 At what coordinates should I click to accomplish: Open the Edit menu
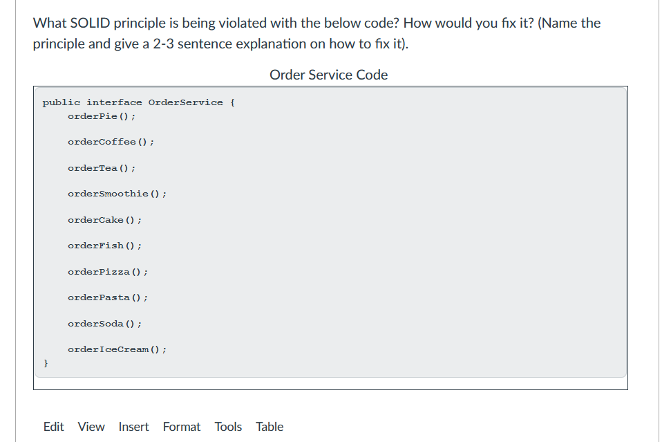click(53, 427)
